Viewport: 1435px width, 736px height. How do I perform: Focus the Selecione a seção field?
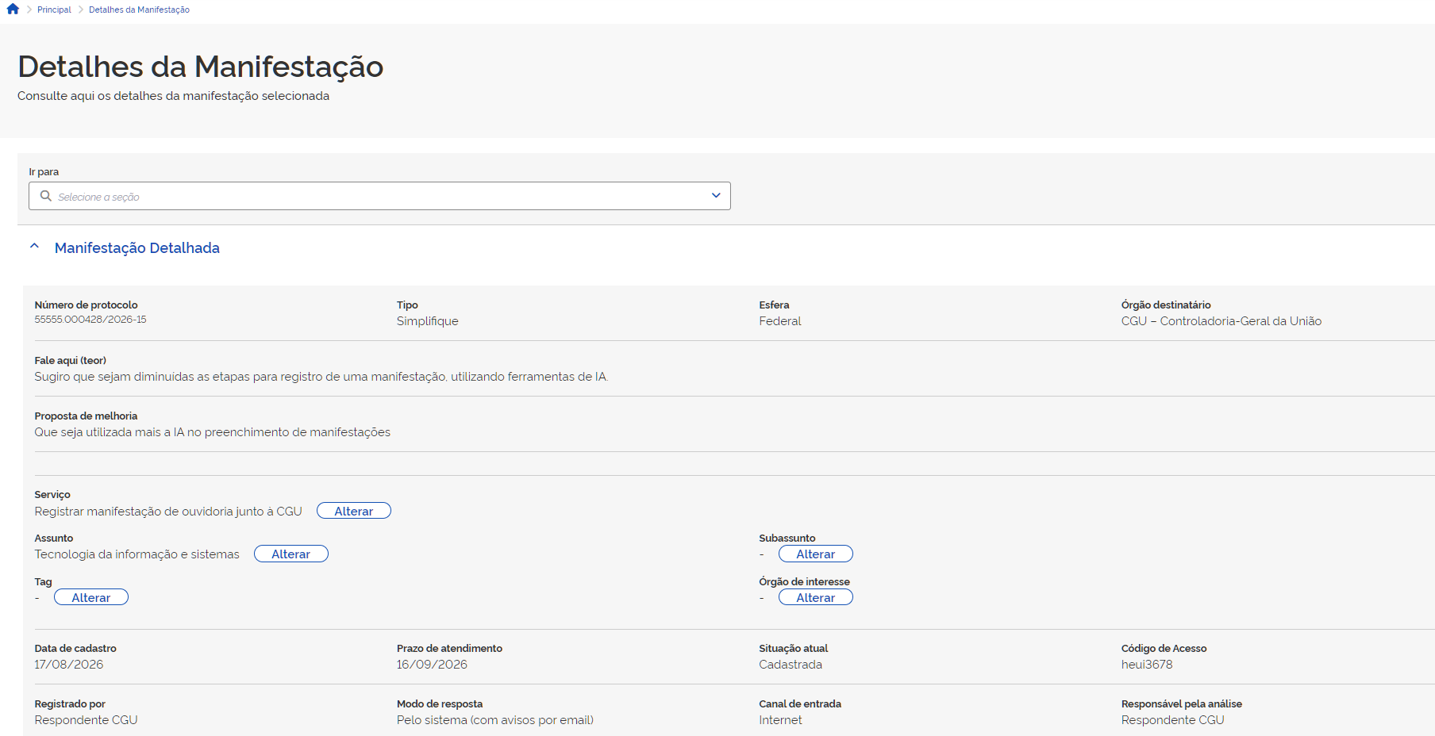(x=379, y=196)
